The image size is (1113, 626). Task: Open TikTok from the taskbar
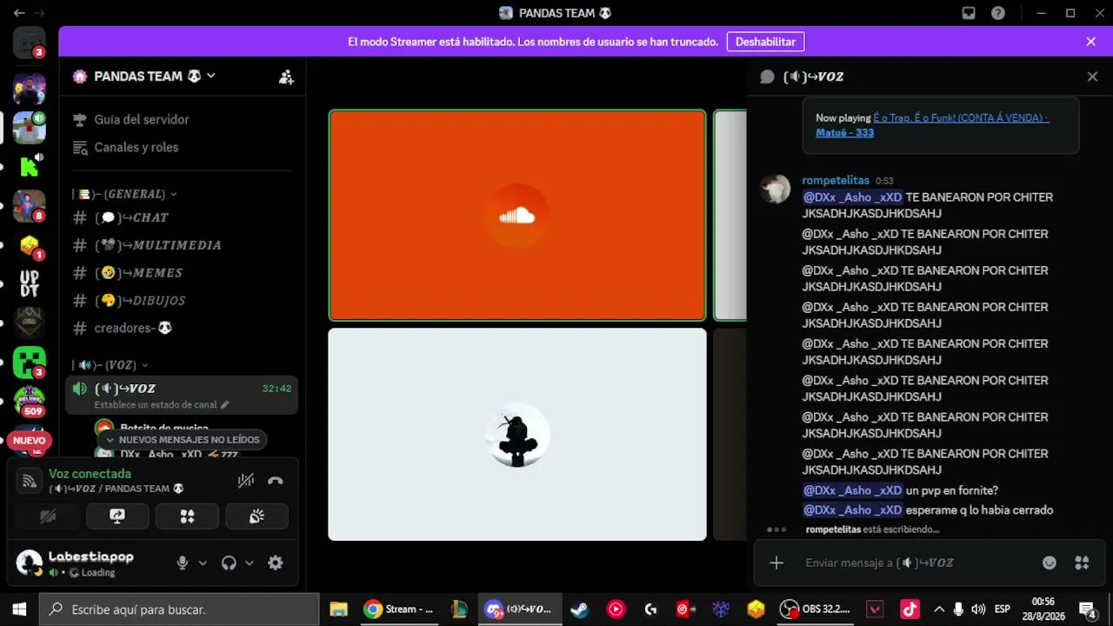point(910,609)
